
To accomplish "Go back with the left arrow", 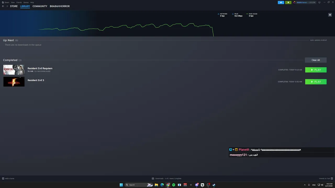I will coord(3,6).
